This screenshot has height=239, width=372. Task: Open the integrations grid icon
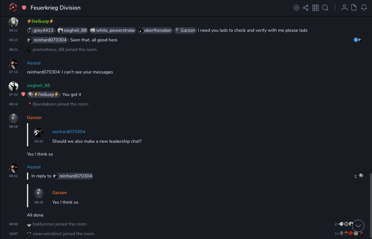pyautogui.click(x=316, y=8)
